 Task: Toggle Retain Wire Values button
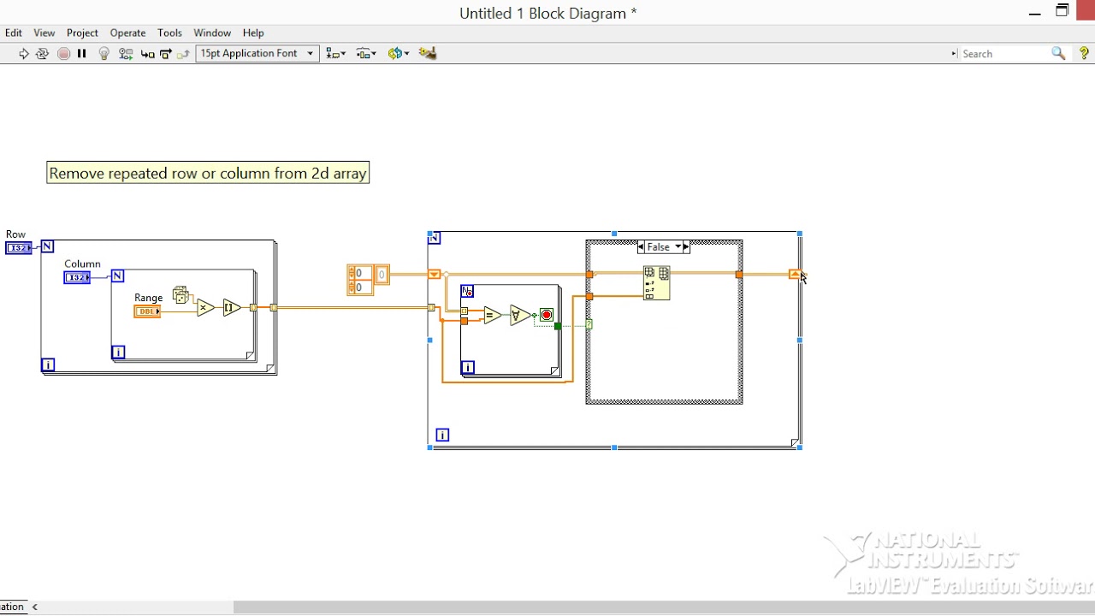[x=126, y=53]
